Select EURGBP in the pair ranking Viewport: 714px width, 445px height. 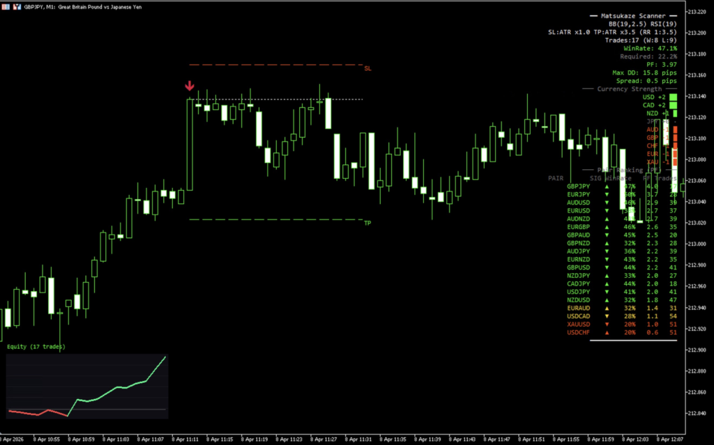click(x=578, y=227)
